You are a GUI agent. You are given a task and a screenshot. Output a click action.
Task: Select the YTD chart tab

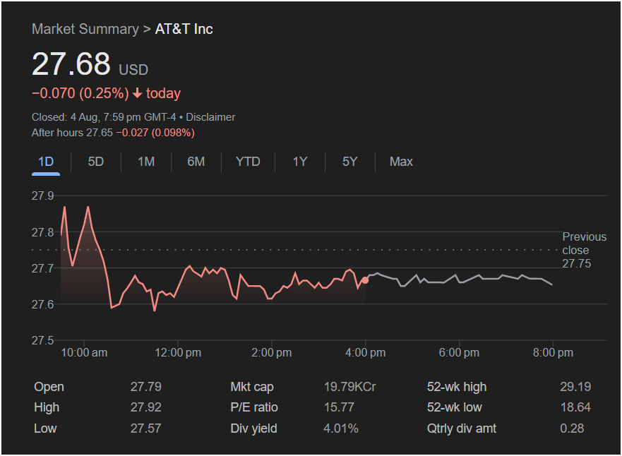pos(248,162)
